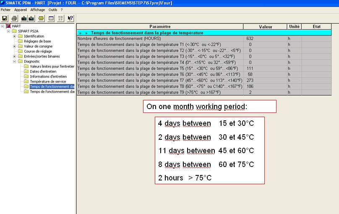This screenshot has height=214, width=339.
Task: Select the unhighlighted Temps de fonctionnement tree item
Action: click(52, 91)
